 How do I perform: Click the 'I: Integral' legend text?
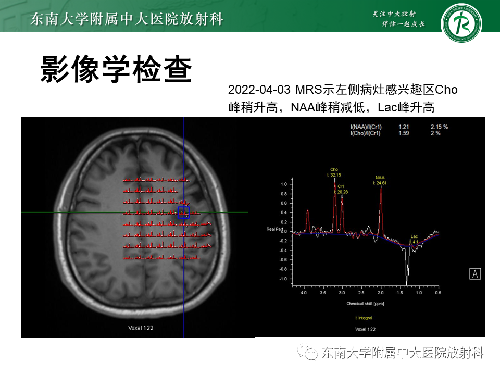tap(364, 318)
